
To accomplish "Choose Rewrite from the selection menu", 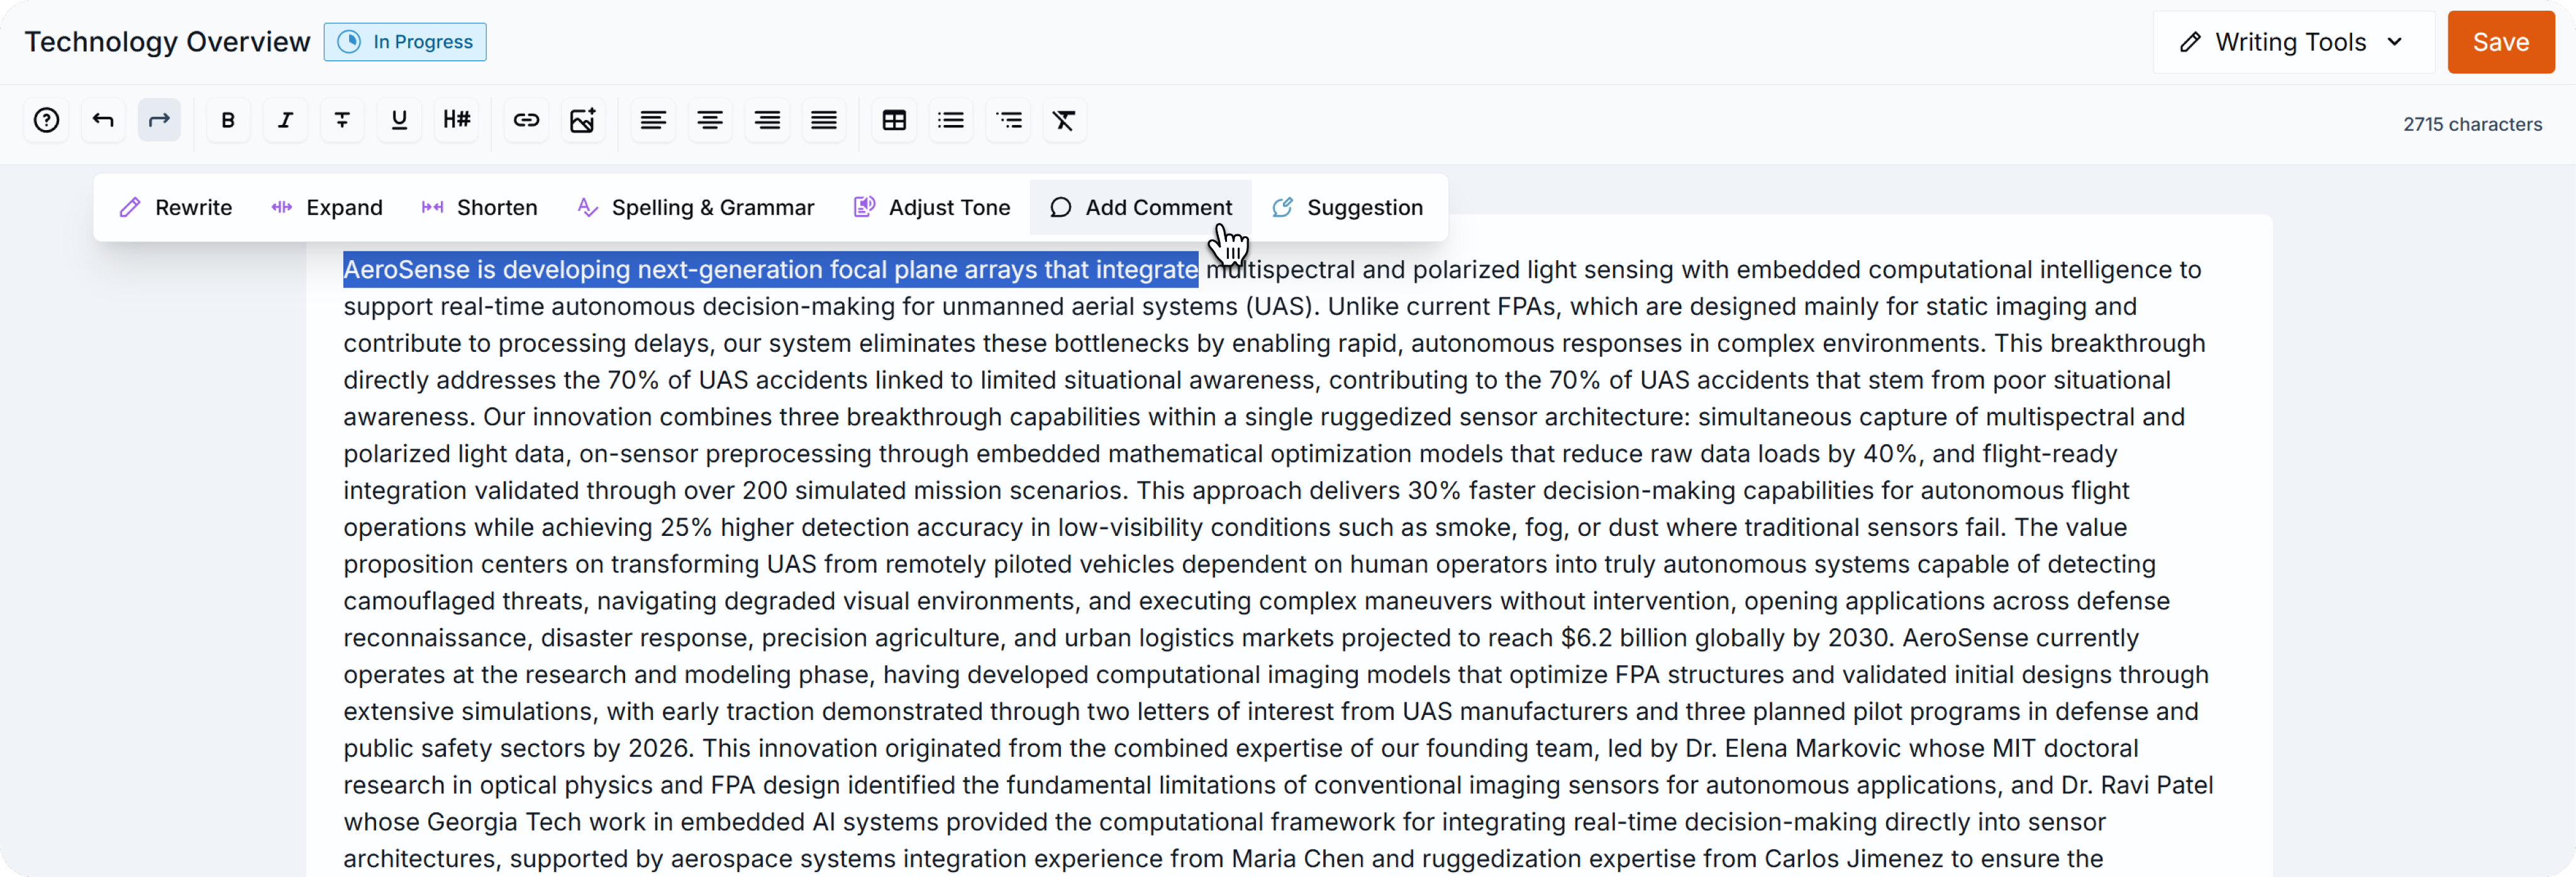I will [176, 208].
